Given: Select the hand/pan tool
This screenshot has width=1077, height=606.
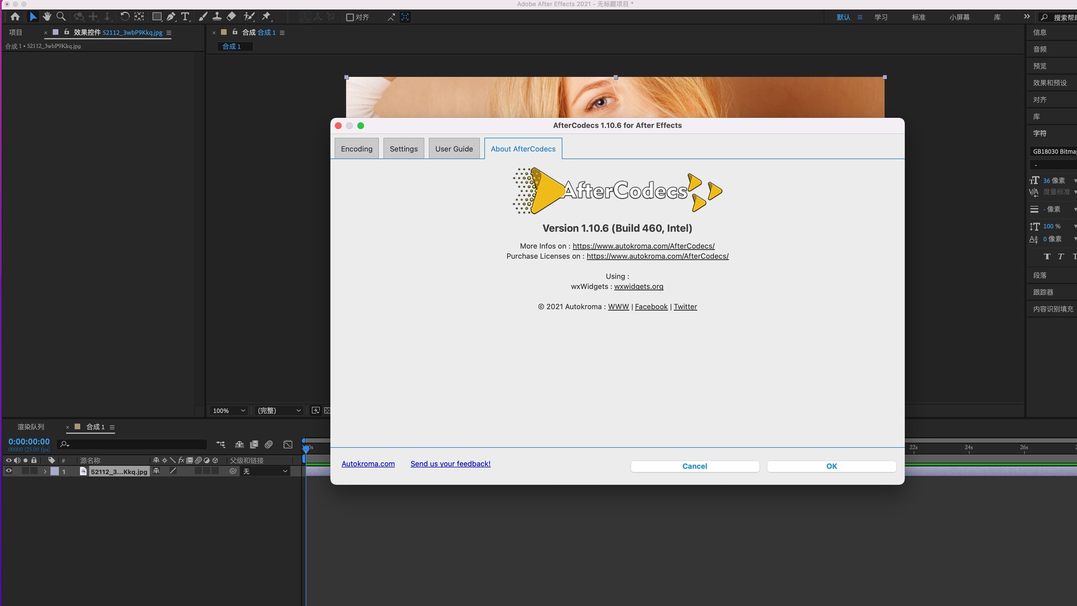Looking at the screenshot, I should tap(46, 16).
